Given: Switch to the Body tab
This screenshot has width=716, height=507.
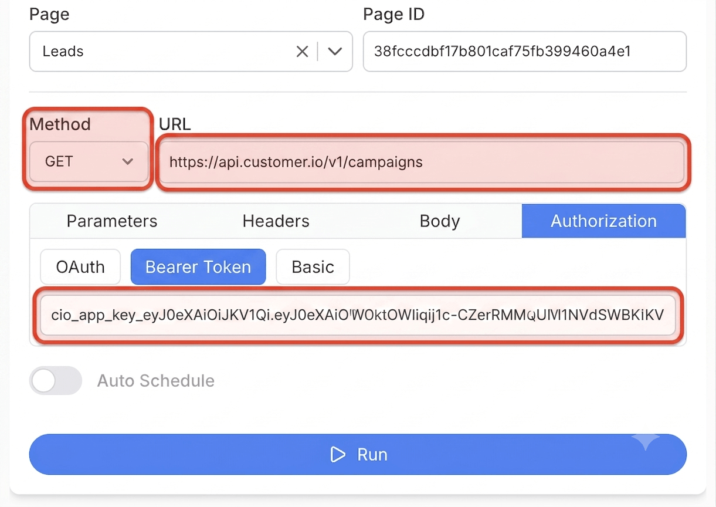Looking at the screenshot, I should click(440, 221).
